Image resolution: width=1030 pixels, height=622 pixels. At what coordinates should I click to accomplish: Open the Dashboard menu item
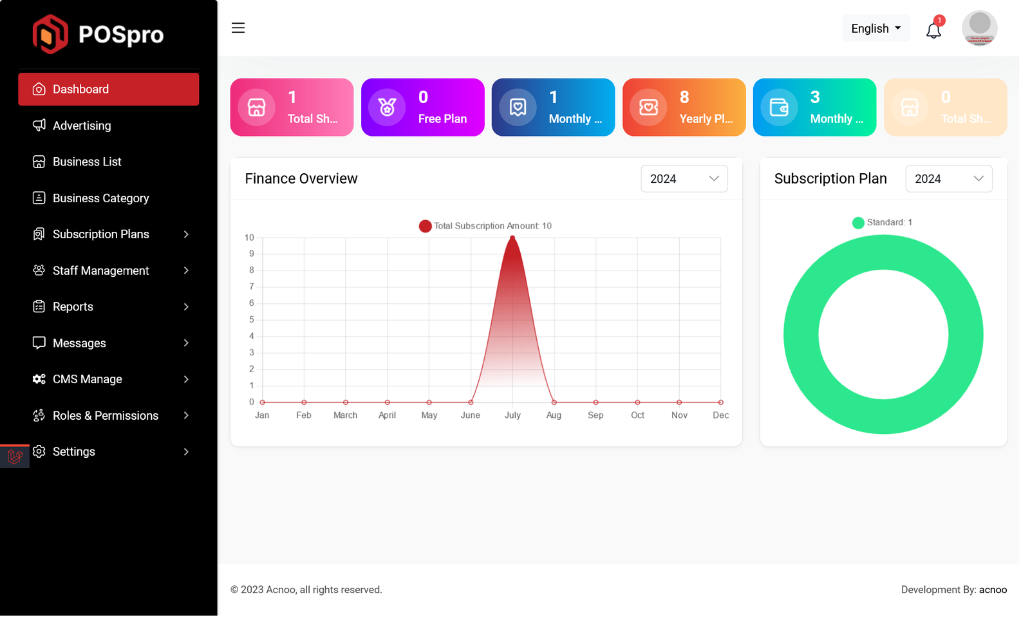(x=108, y=89)
